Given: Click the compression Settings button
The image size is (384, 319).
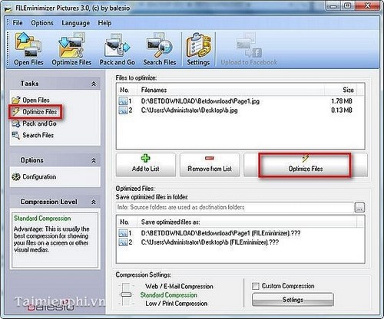Looking at the screenshot, I should pos(293,300).
